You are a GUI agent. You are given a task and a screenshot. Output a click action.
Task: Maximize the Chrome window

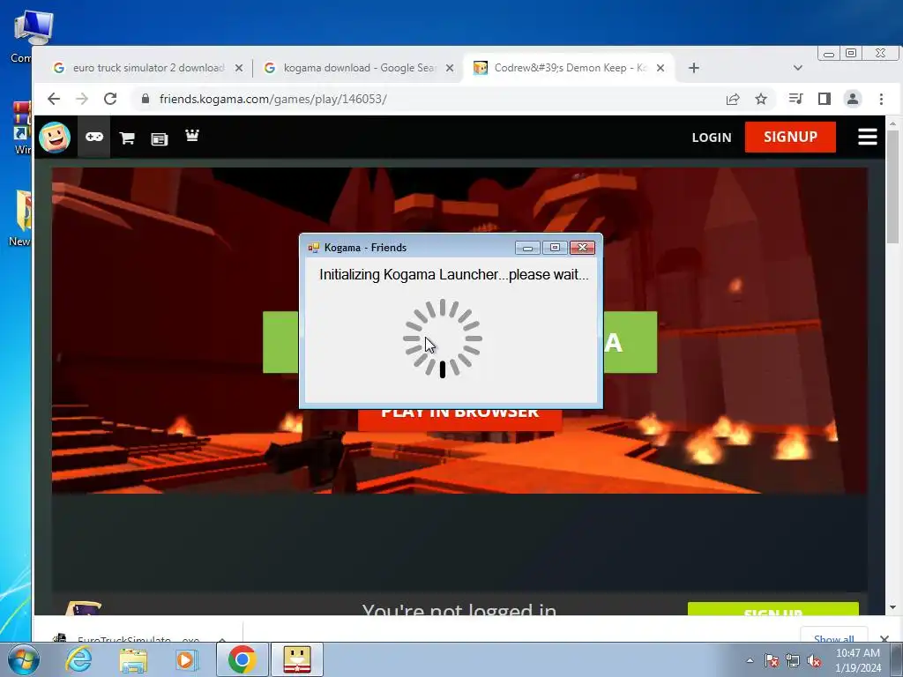click(851, 54)
